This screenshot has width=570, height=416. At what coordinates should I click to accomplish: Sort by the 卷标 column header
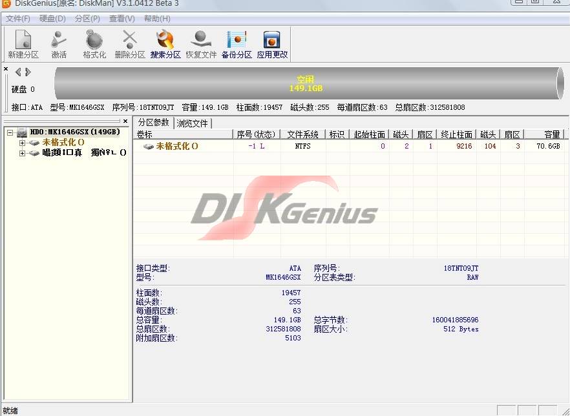click(184, 134)
